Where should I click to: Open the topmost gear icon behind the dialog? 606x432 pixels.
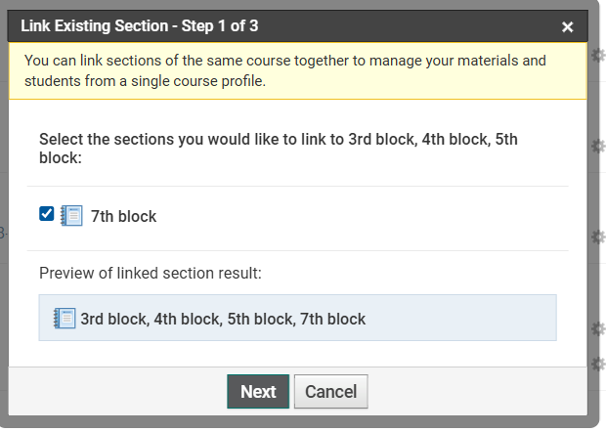(598, 56)
